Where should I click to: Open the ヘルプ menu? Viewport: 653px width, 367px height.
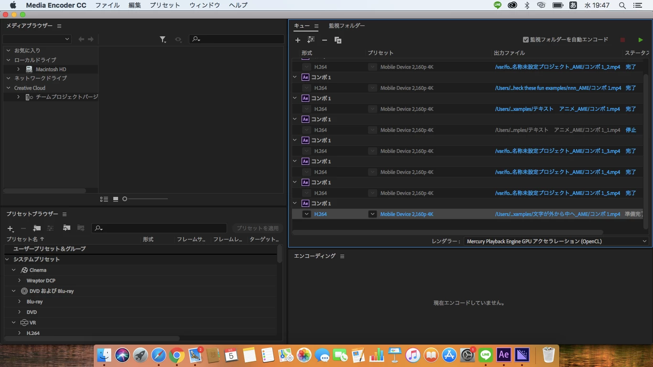tap(238, 5)
